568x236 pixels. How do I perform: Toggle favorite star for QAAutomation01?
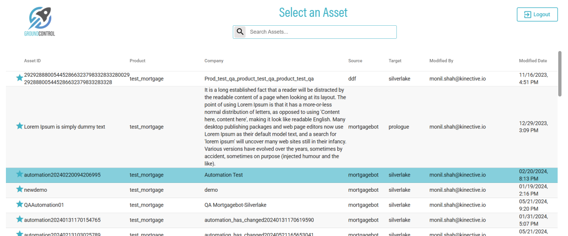pos(19,204)
